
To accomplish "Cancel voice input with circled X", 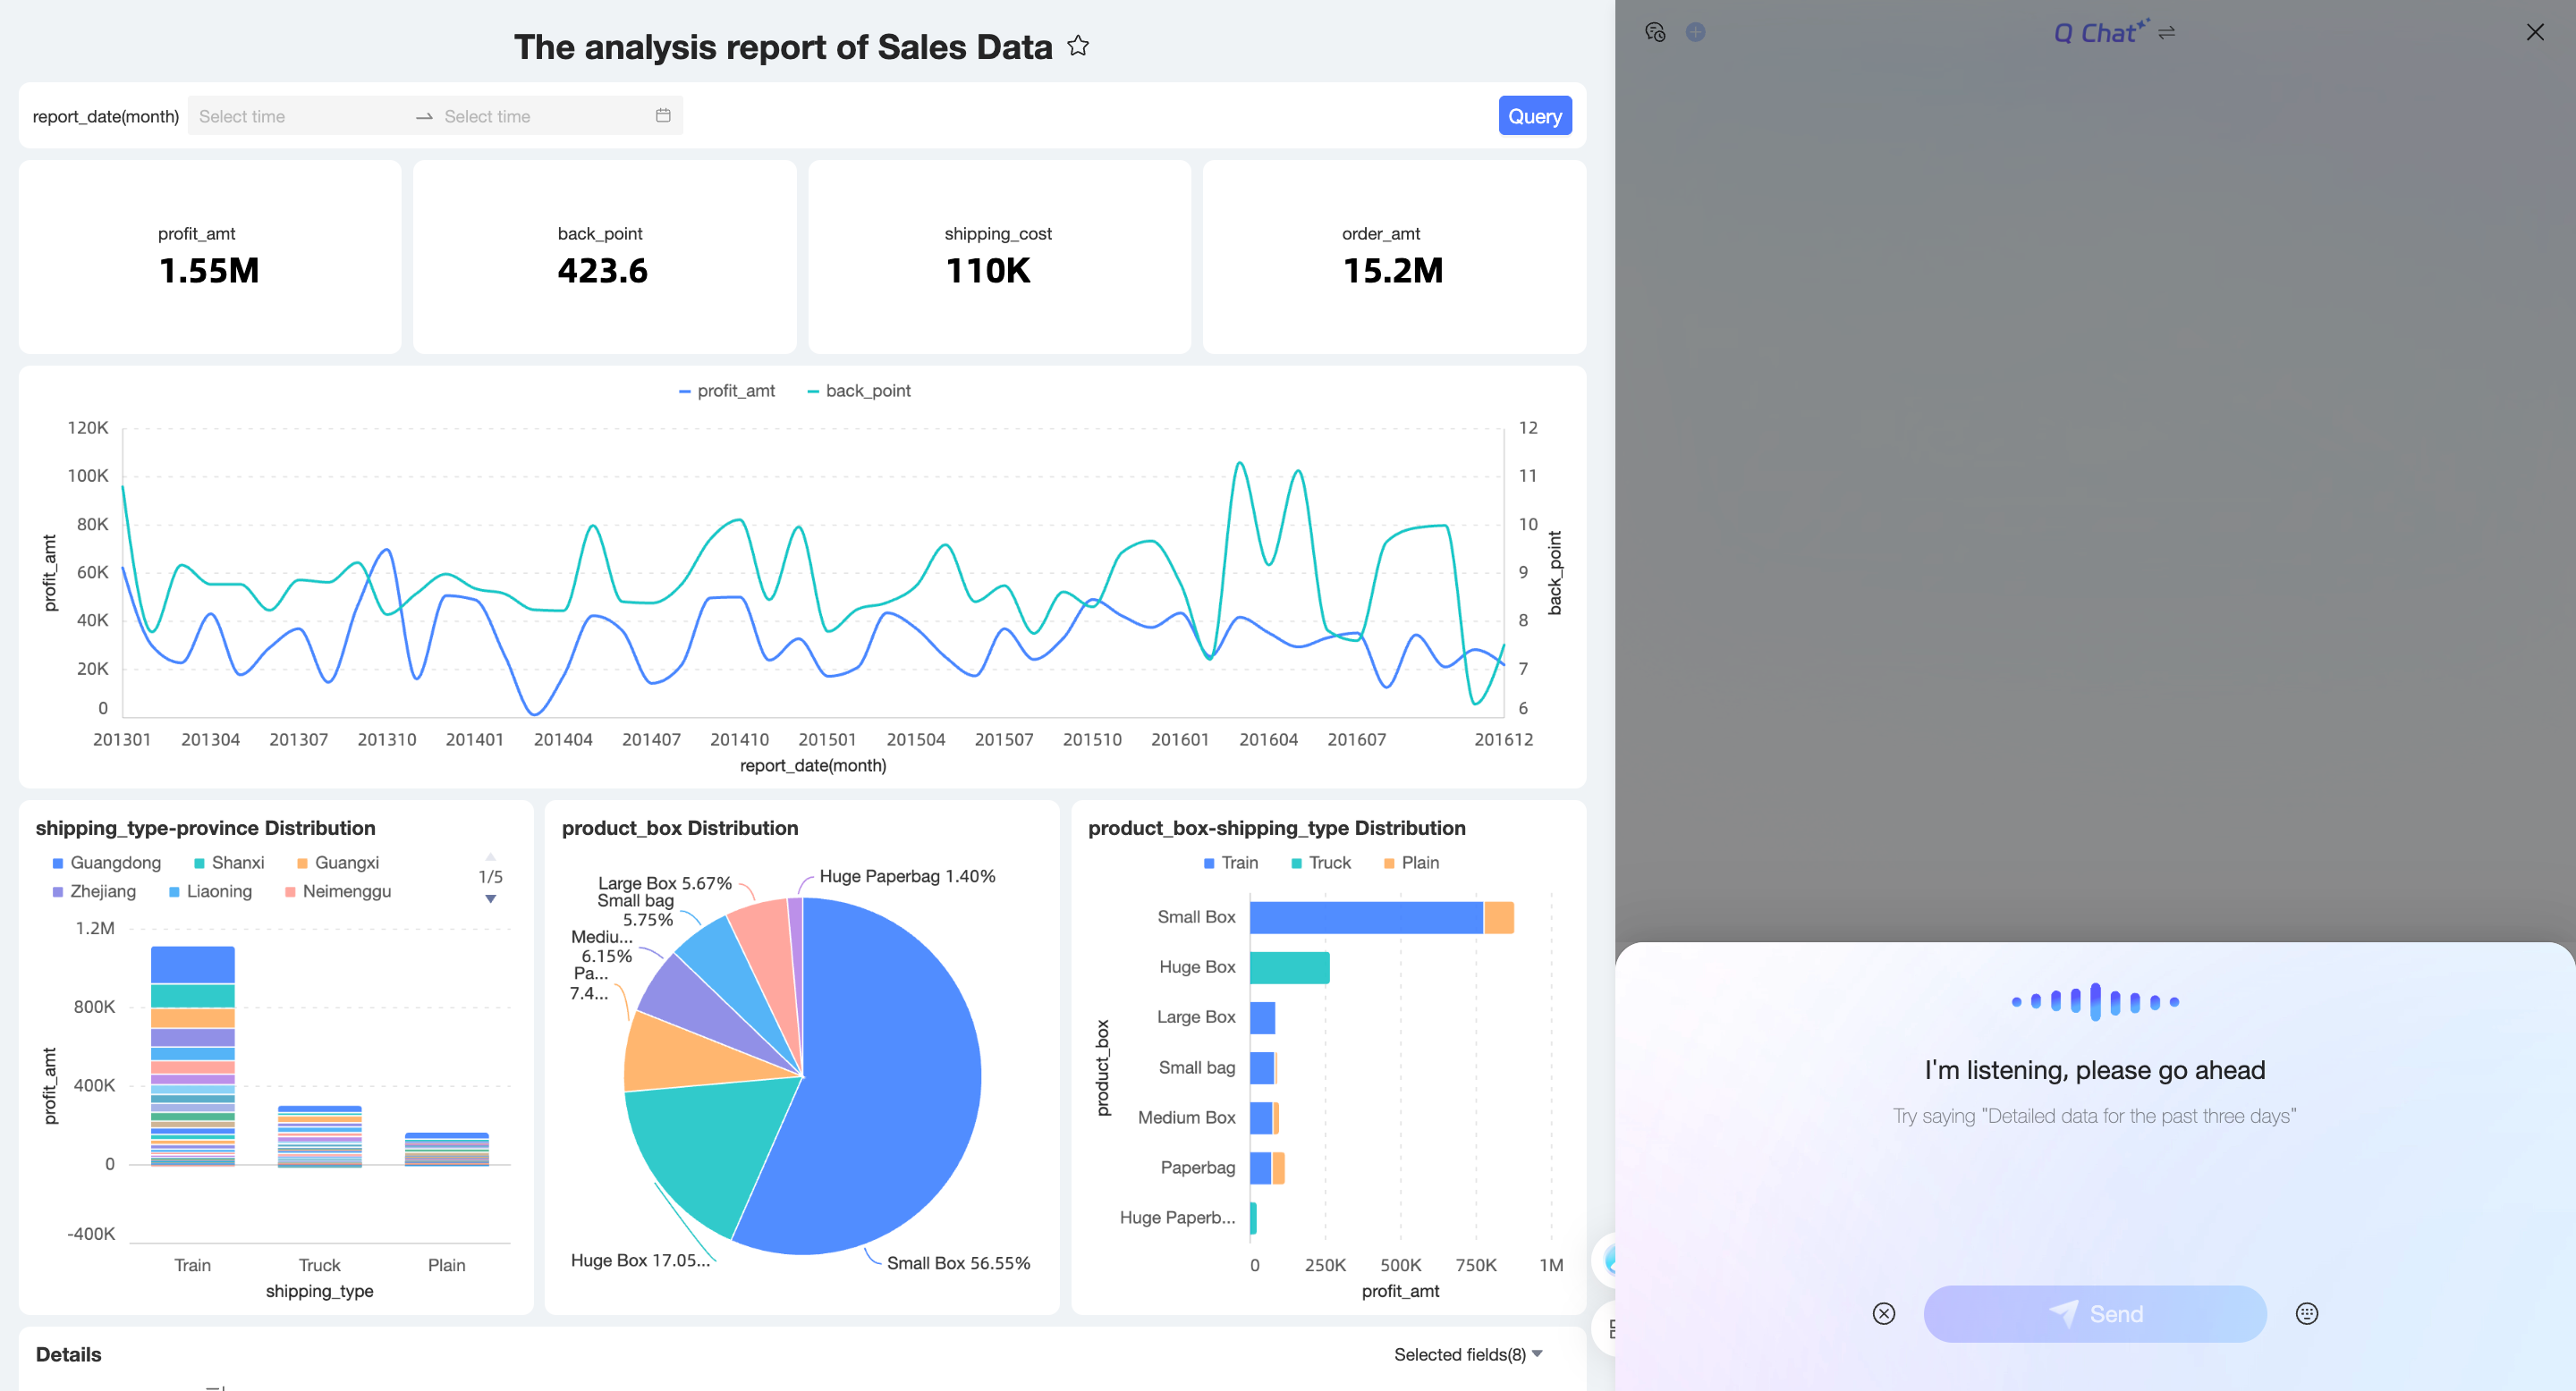I will tap(1883, 1313).
